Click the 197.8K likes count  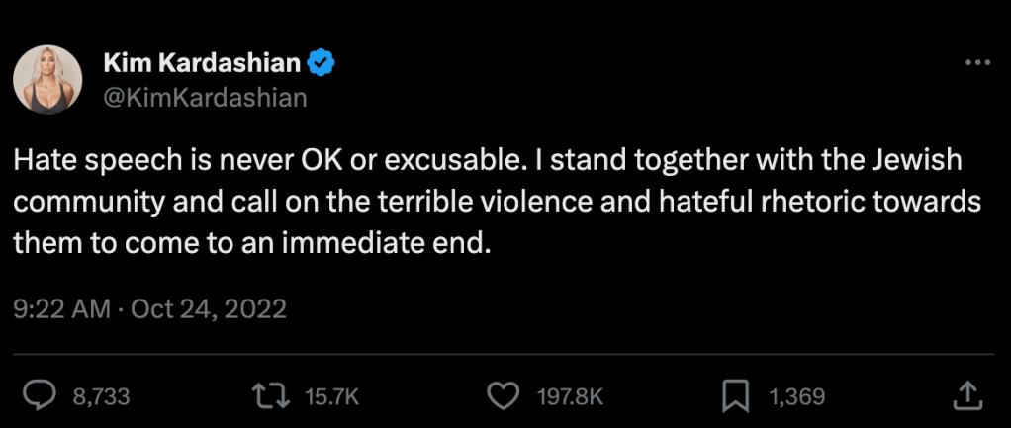[x=569, y=396]
